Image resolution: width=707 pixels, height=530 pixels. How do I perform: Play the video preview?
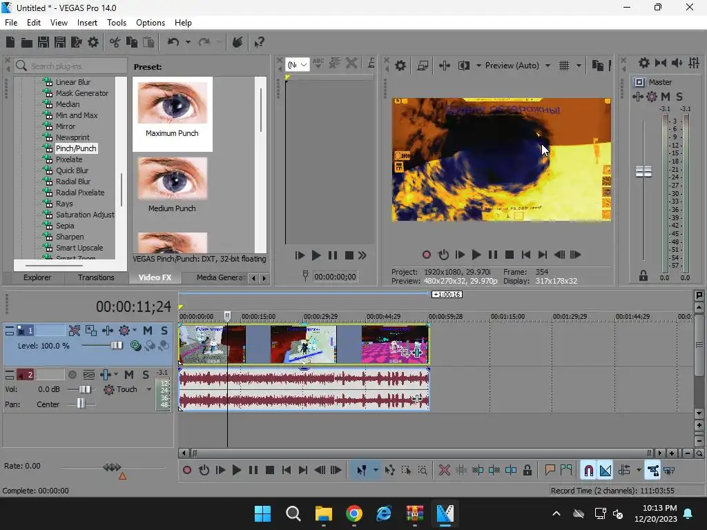point(476,255)
